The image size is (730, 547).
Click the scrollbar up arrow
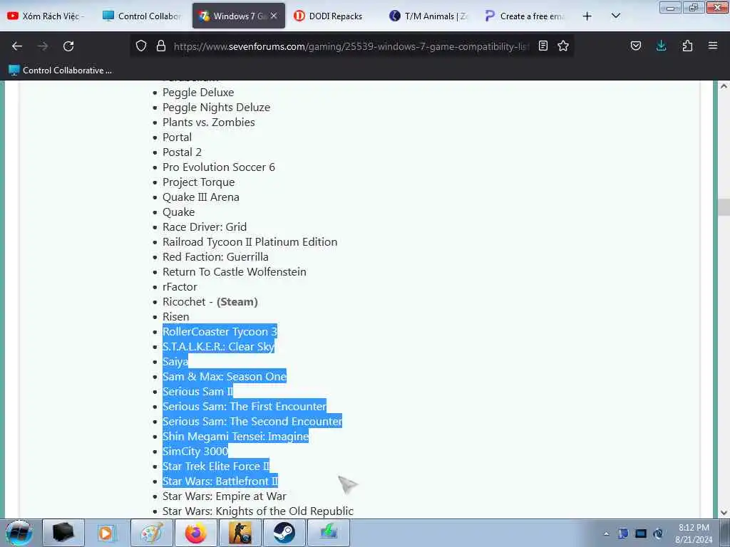point(724,86)
